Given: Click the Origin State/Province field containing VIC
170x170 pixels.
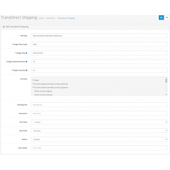Looking at the screenshot, I should [x=99, y=62].
